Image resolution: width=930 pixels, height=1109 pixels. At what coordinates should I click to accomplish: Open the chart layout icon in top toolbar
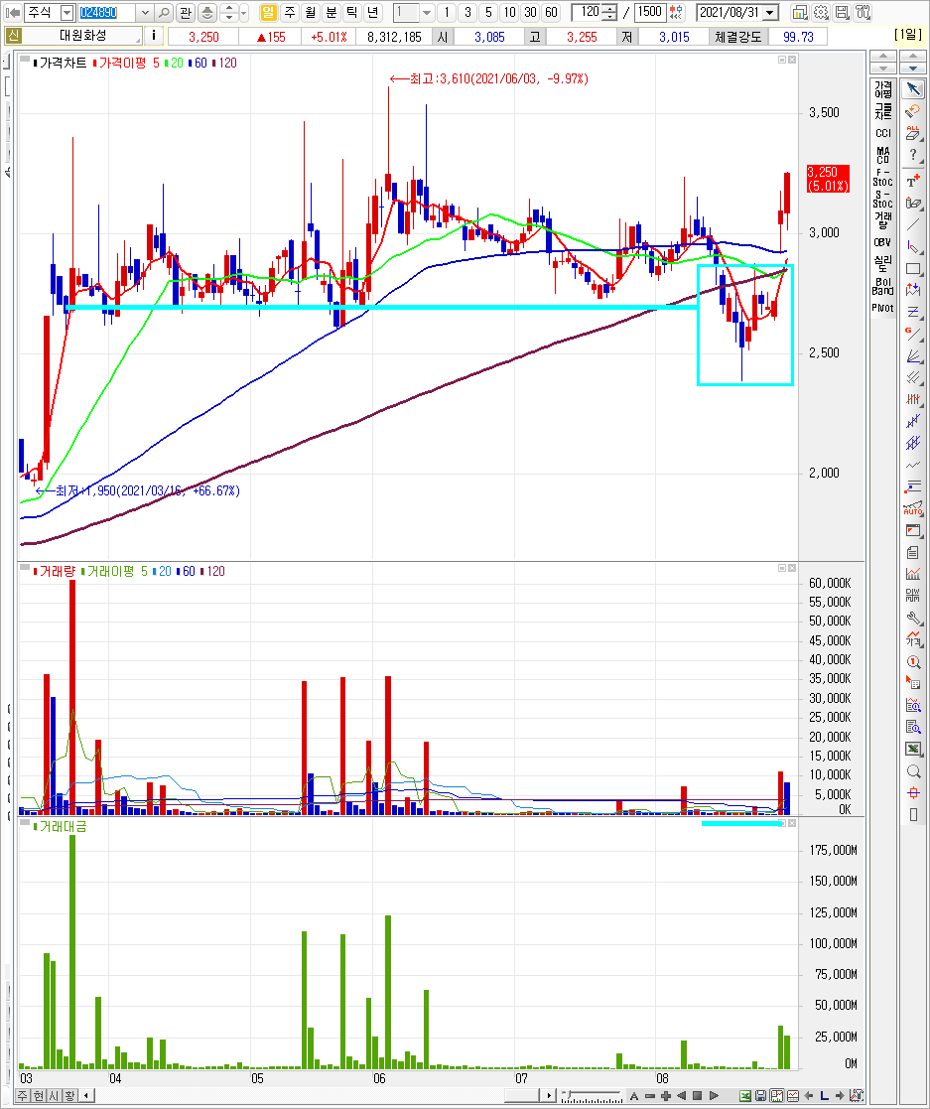point(799,12)
